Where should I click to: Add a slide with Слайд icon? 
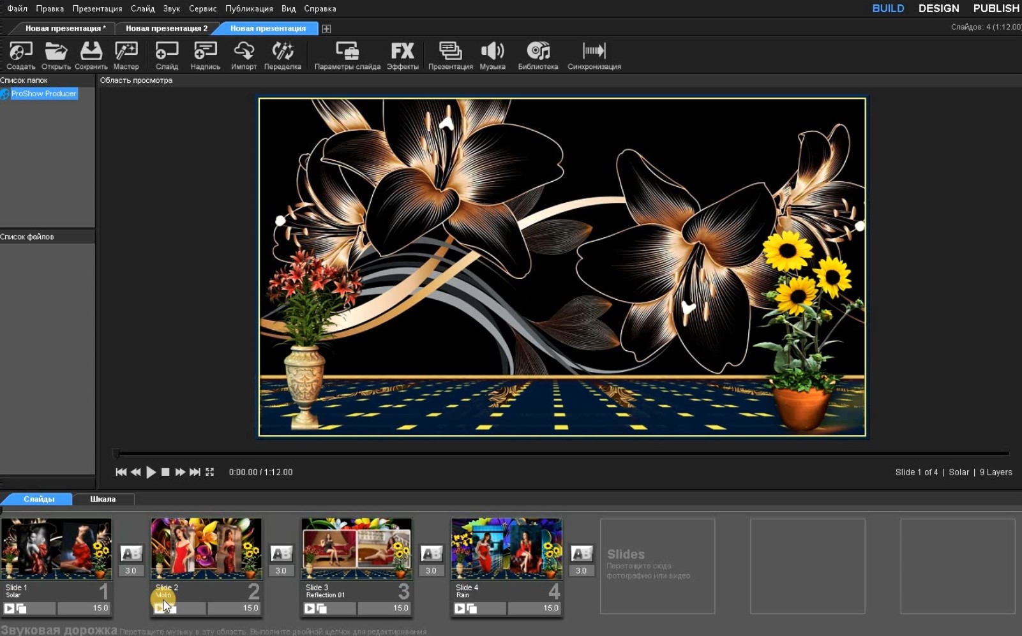point(167,55)
